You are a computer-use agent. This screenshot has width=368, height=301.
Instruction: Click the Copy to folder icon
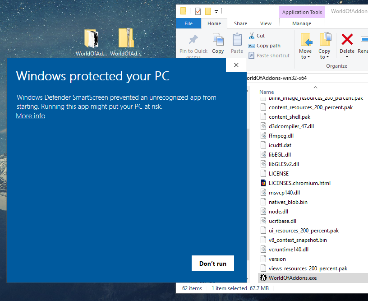pyautogui.click(x=325, y=39)
